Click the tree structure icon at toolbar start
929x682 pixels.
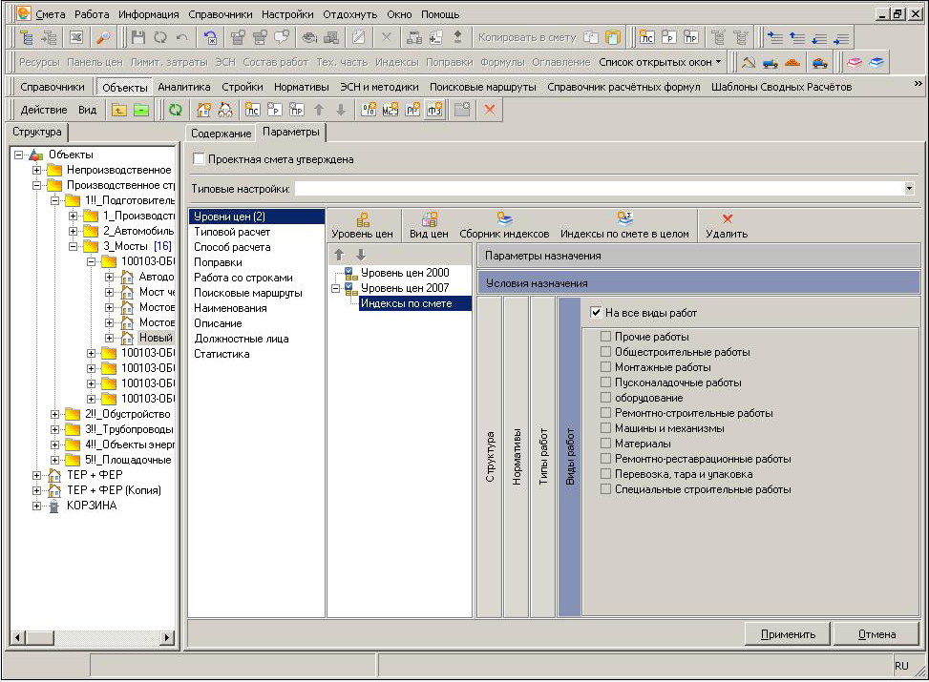[26, 37]
